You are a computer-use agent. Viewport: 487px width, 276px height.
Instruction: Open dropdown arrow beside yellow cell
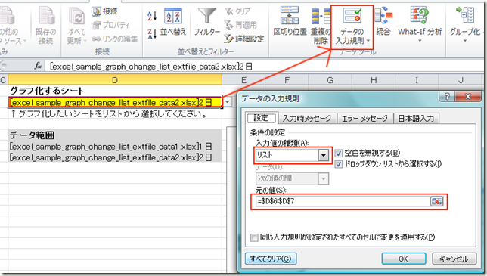(x=228, y=102)
